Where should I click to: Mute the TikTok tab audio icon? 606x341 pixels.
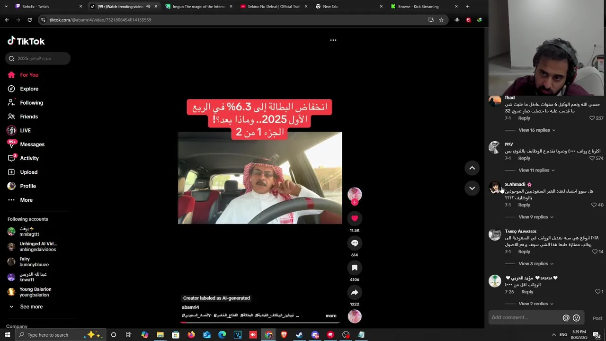tap(148, 7)
